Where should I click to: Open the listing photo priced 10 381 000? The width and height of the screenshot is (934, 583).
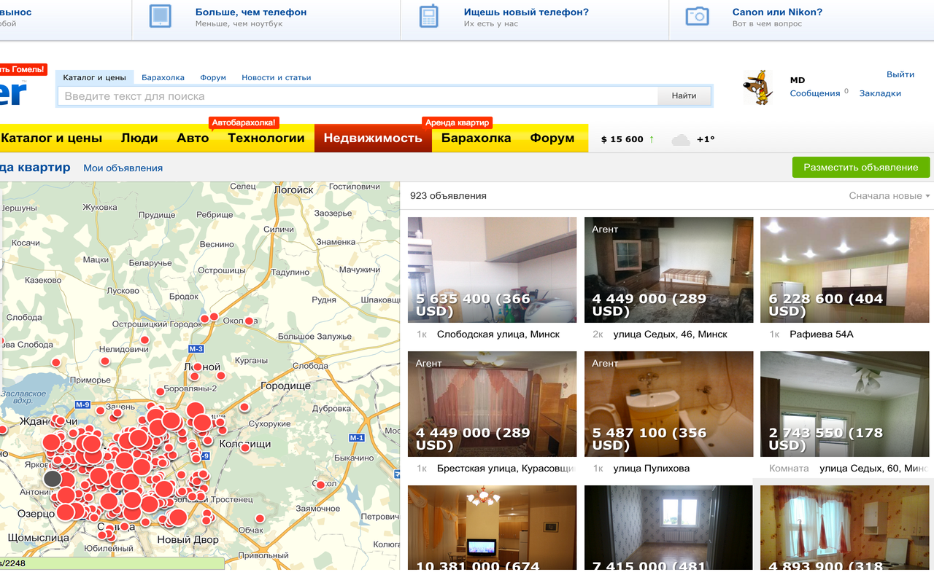[x=492, y=528]
